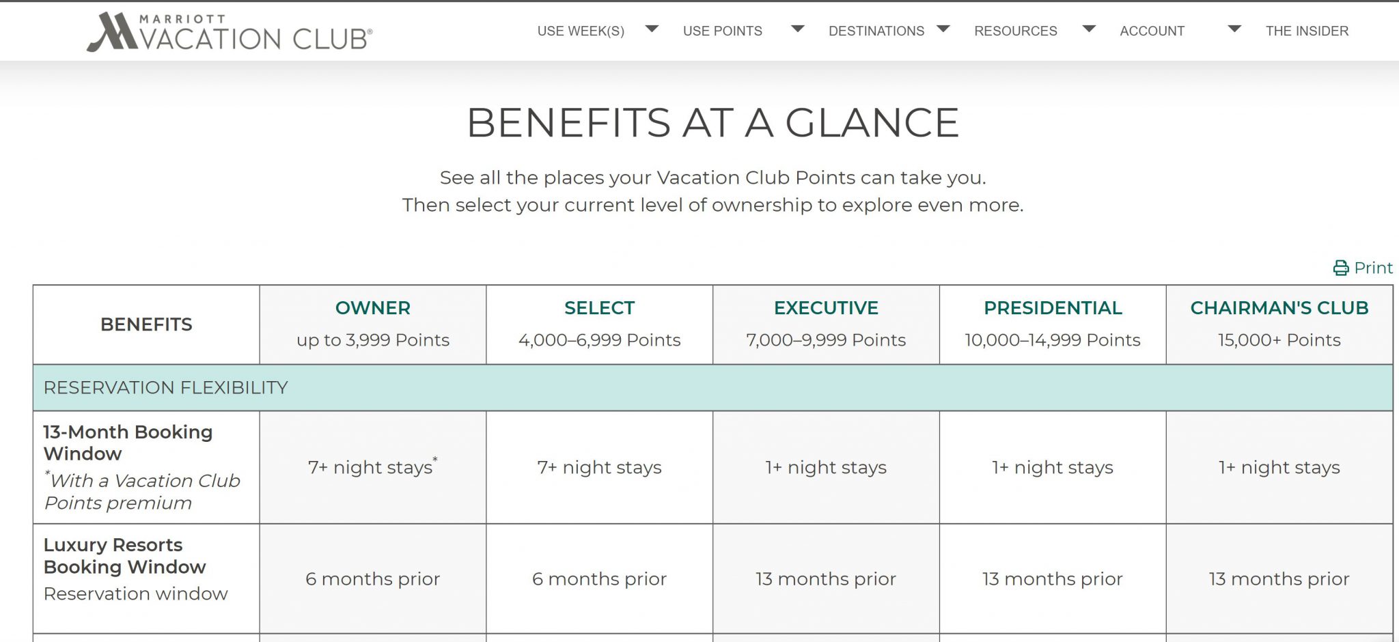This screenshot has height=642, width=1399.
Task: Expand the USE WEEK(S) dropdown arrow
Action: [x=653, y=29]
